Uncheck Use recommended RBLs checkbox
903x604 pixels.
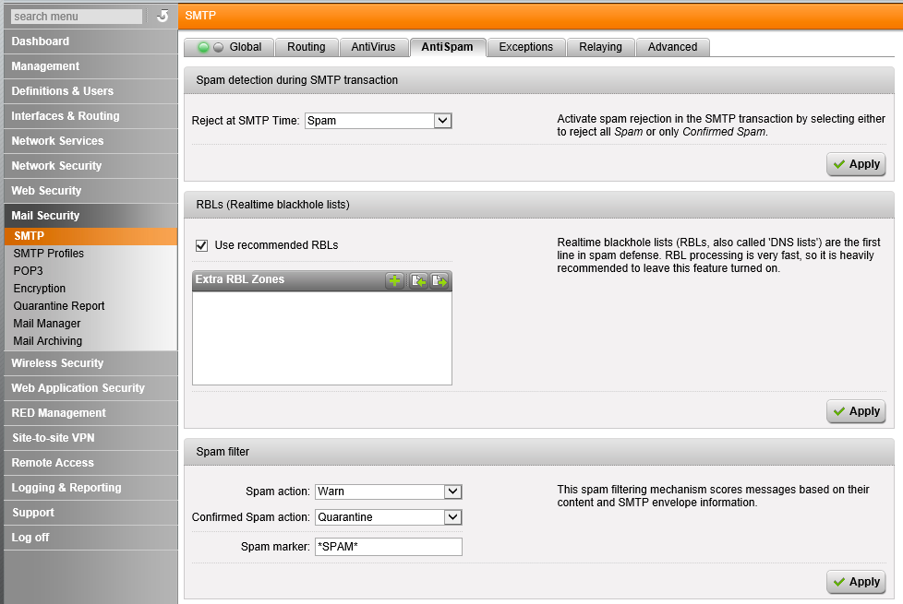tap(201, 245)
